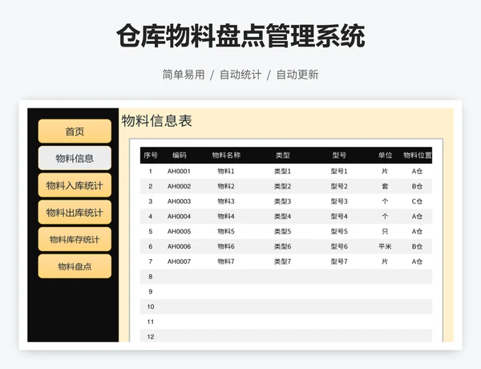
Task: Select the 片 unit in row AH0001
Action: click(x=385, y=172)
